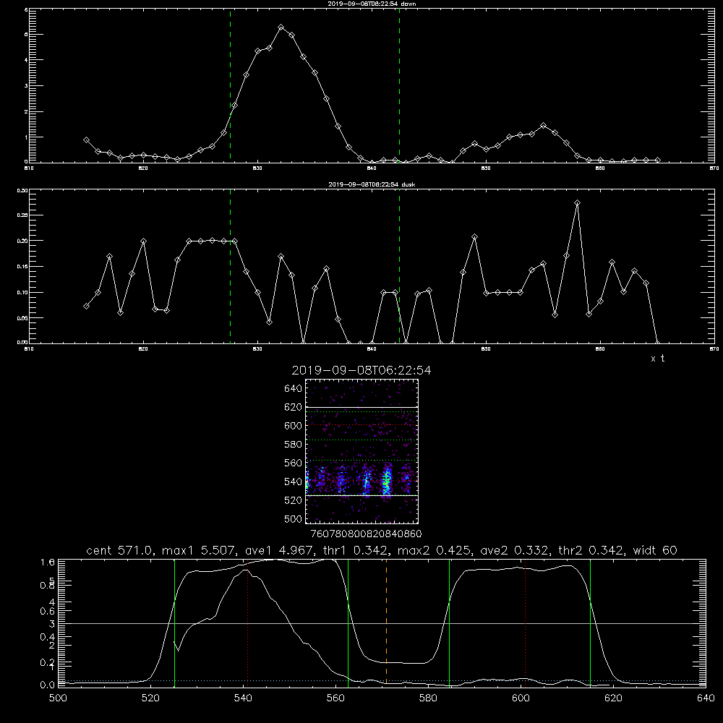Click the 640 label on bottom plot x-axis

pos(706,698)
